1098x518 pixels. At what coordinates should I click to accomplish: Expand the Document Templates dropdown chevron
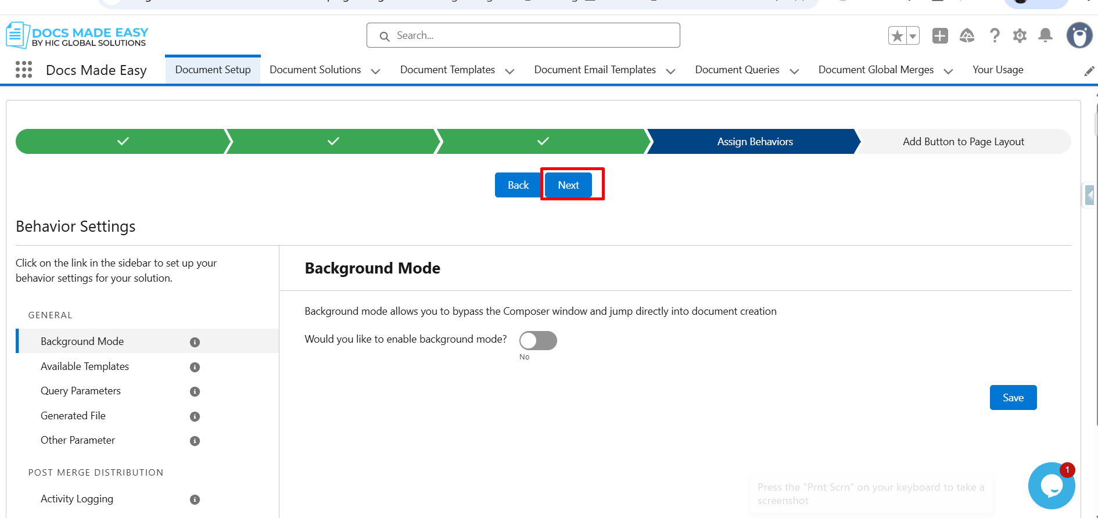click(x=509, y=71)
